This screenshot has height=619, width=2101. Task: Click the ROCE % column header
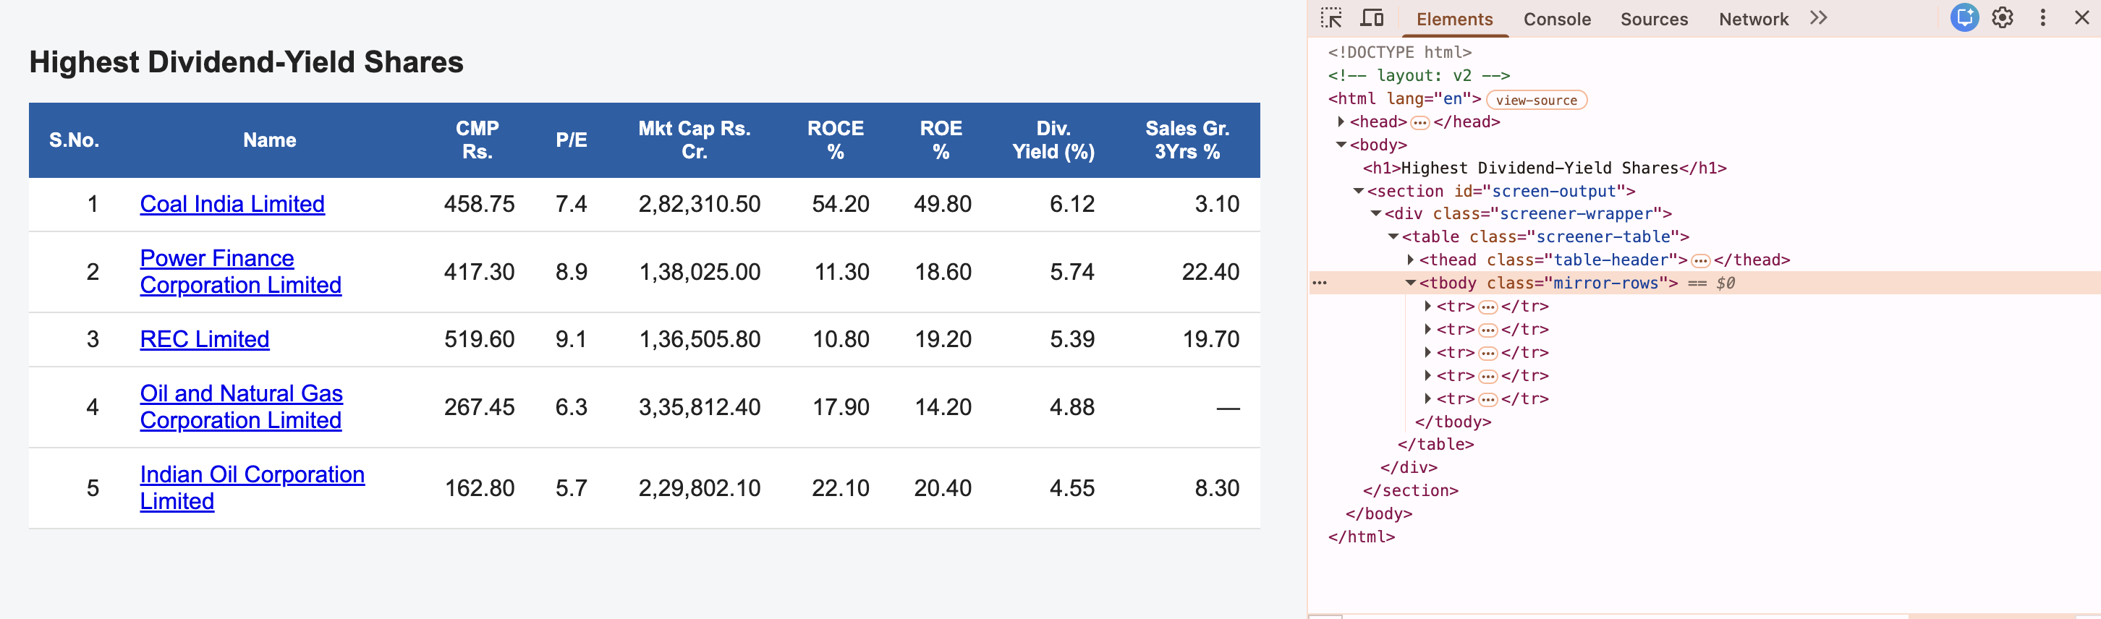point(835,140)
